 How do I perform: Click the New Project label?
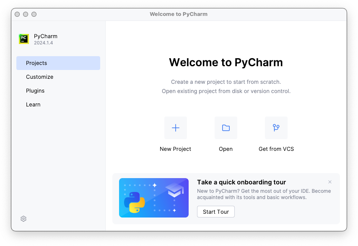(x=175, y=149)
